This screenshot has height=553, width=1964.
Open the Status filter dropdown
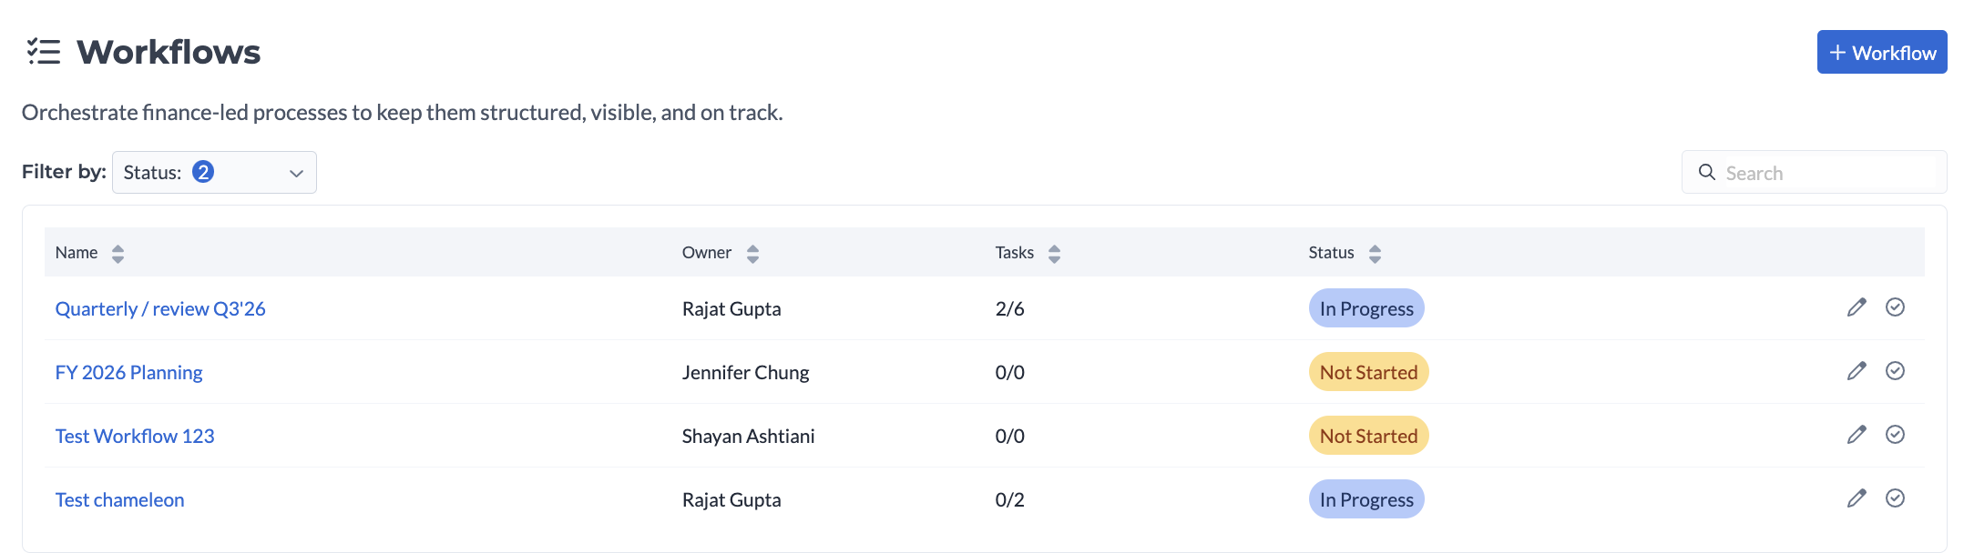tap(214, 173)
